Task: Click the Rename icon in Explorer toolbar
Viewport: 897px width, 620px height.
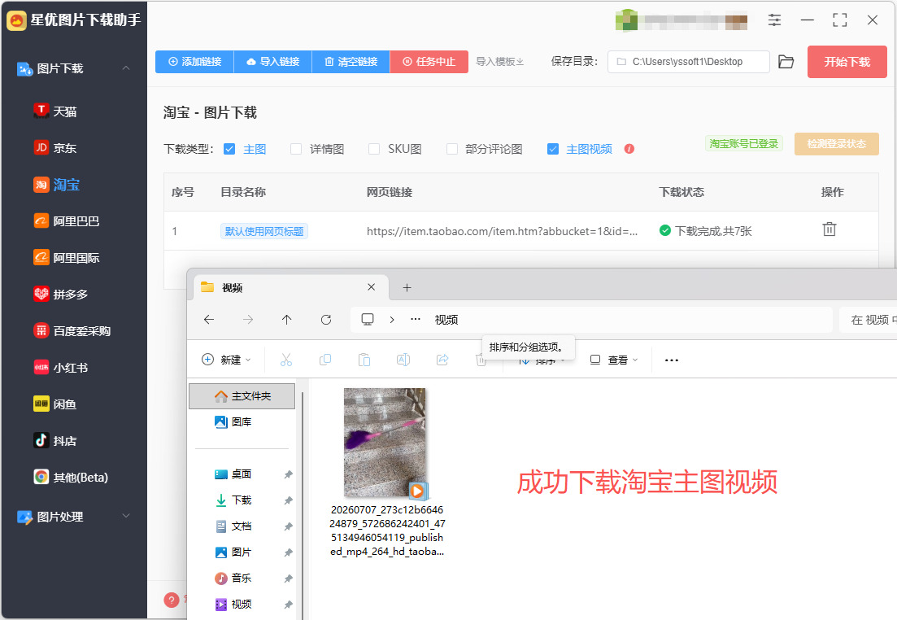Action: (x=403, y=360)
